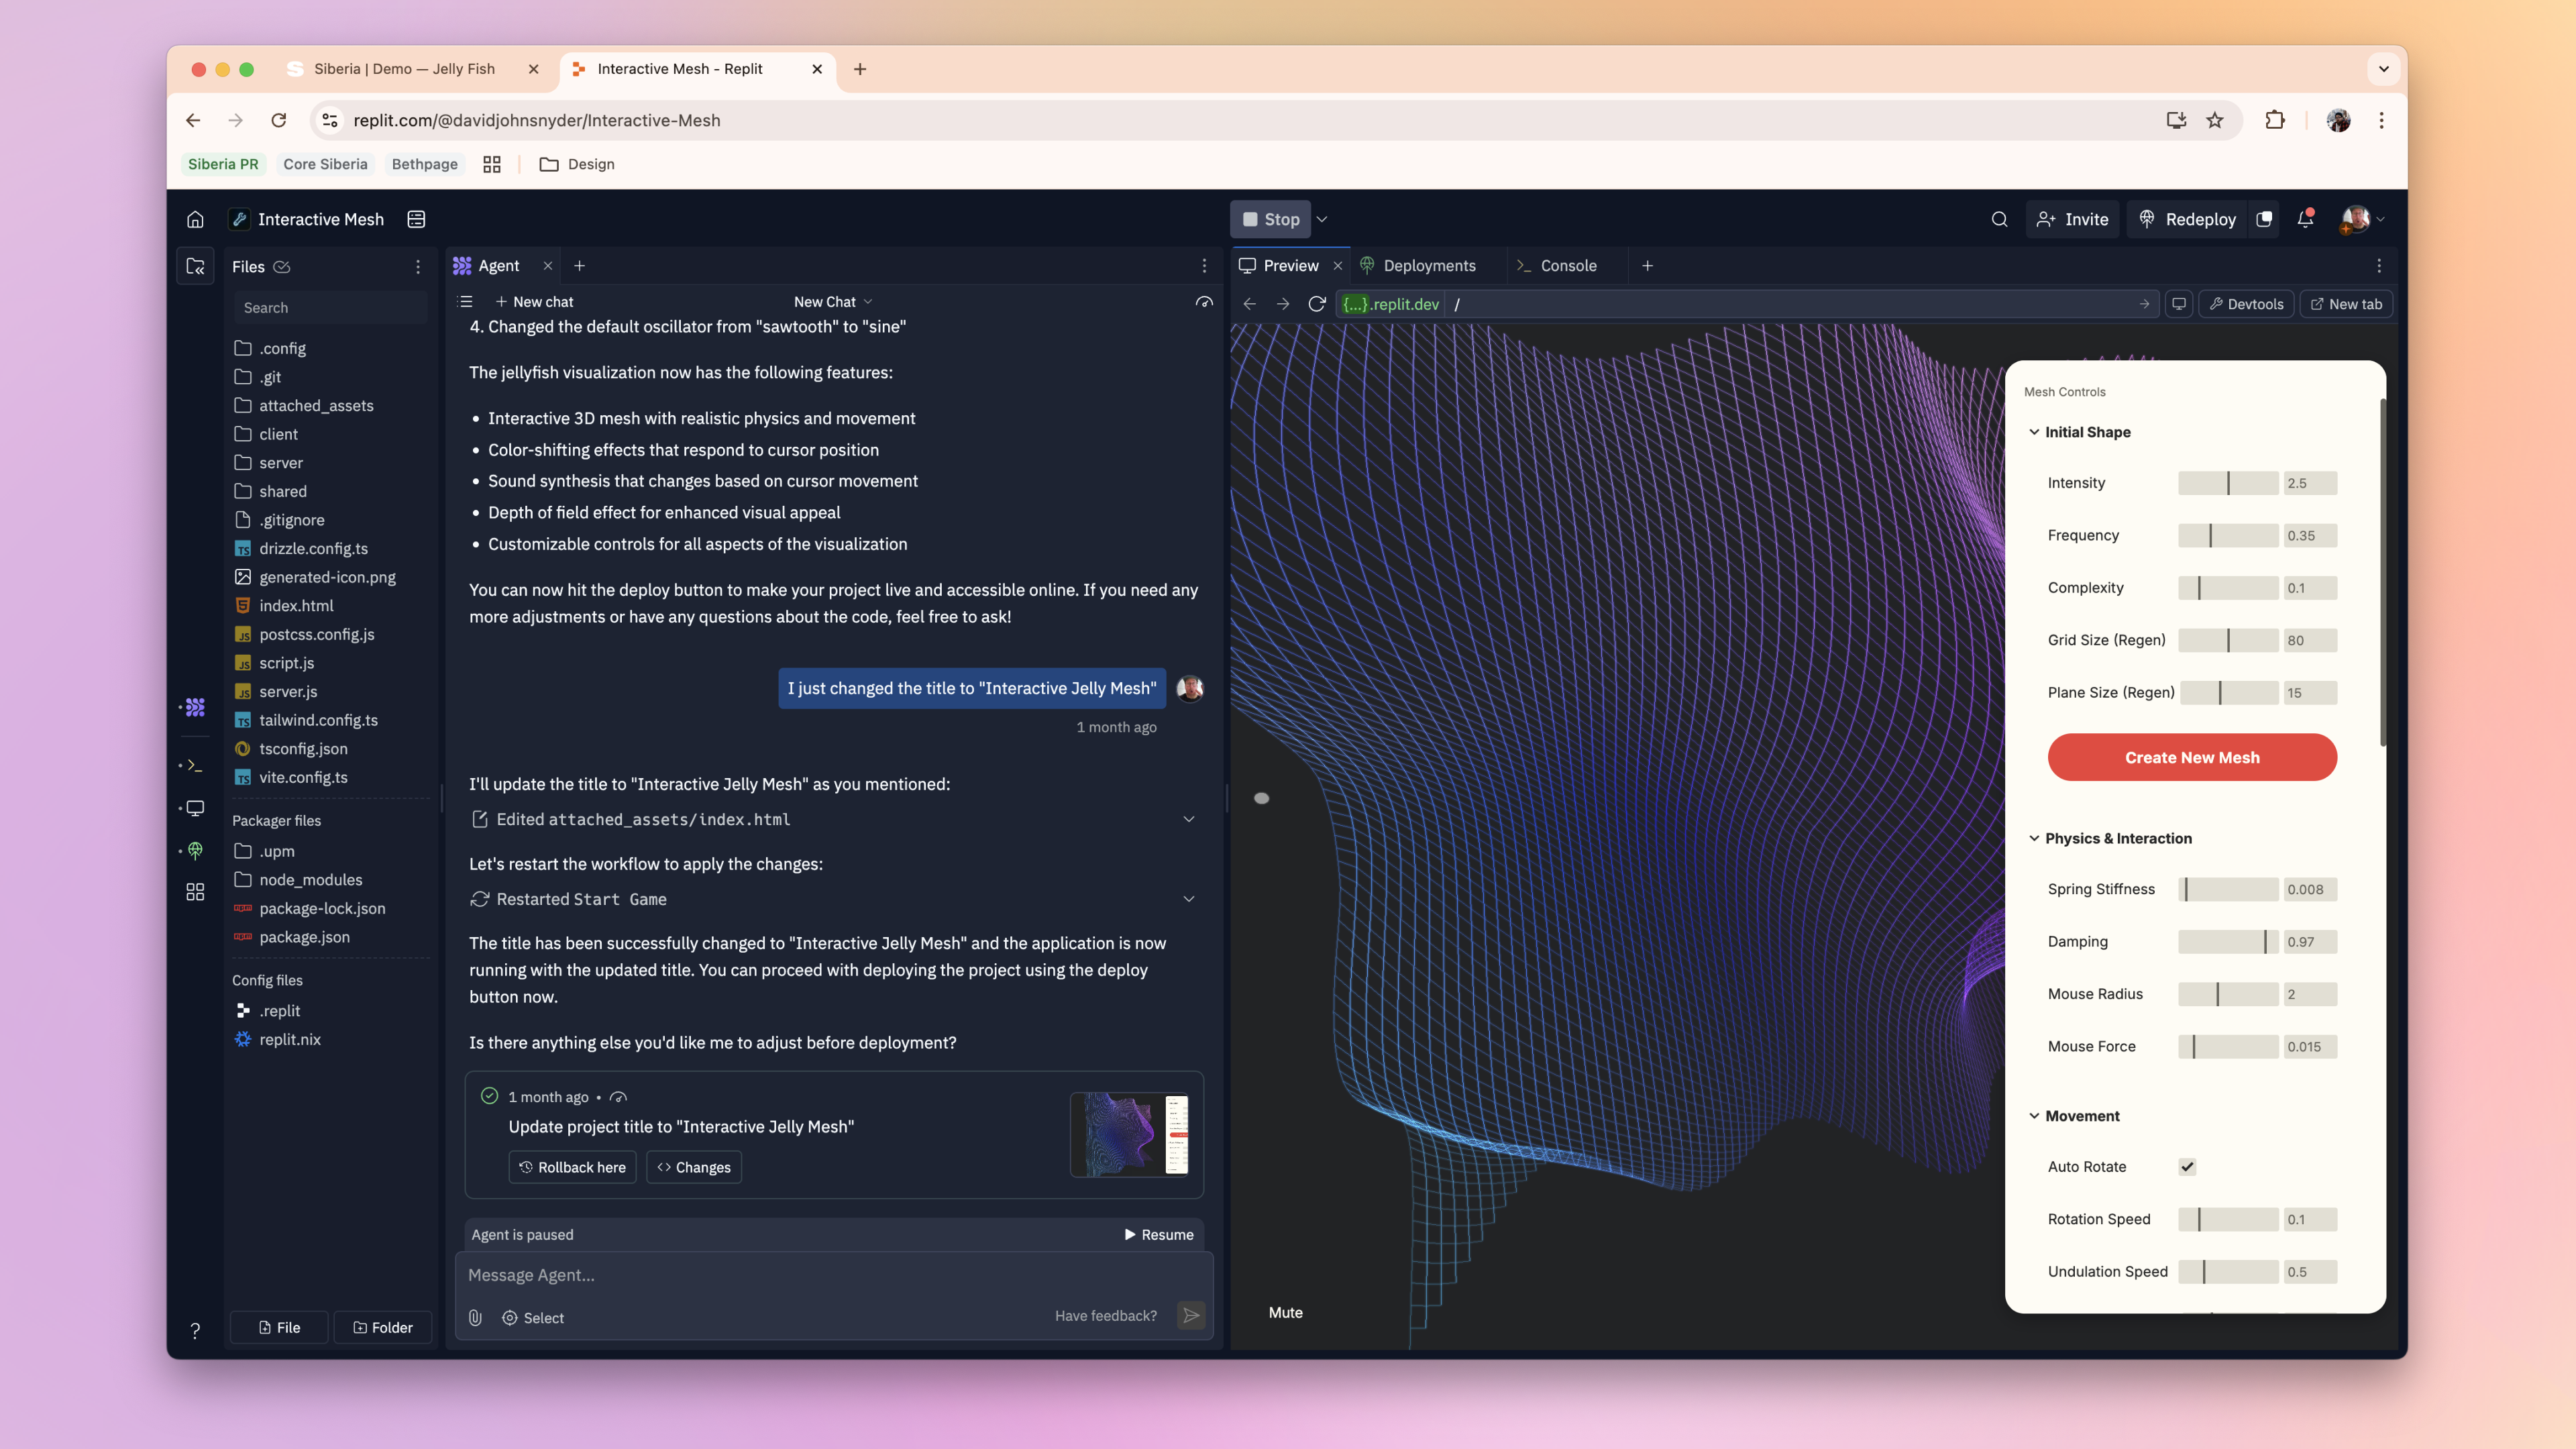Open the user avatar dropdown in Replit header

pyautogui.click(x=2363, y=219)
